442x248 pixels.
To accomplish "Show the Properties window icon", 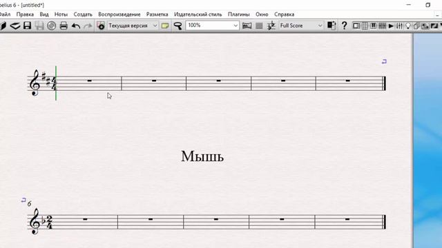I will pos(416,26).
